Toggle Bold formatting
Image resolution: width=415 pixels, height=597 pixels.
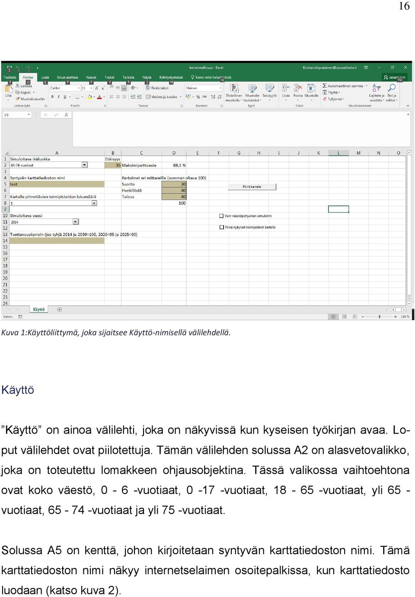[52, 97]
